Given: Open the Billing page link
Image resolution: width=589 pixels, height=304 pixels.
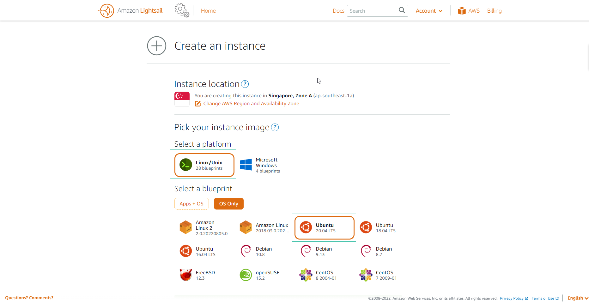Looking at the screenshot, I should (494, 11).
